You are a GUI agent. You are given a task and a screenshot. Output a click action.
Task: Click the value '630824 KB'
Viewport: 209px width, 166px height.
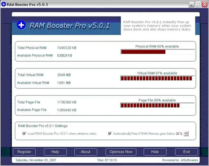[64, 55]
